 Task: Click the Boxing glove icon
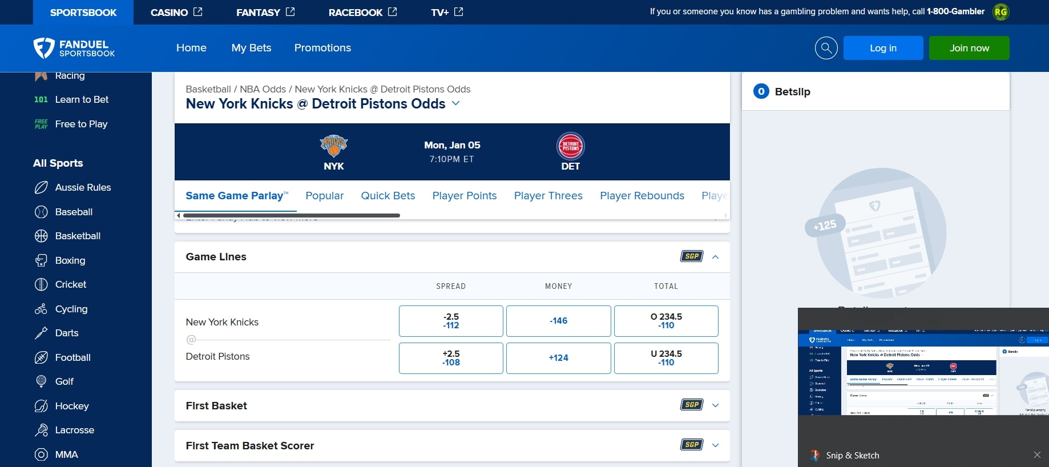(x=41, y=260)
